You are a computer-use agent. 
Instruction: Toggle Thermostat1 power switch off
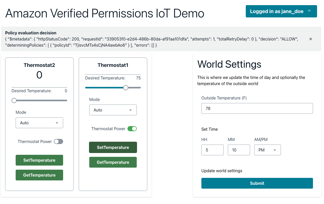pos(132,129)
